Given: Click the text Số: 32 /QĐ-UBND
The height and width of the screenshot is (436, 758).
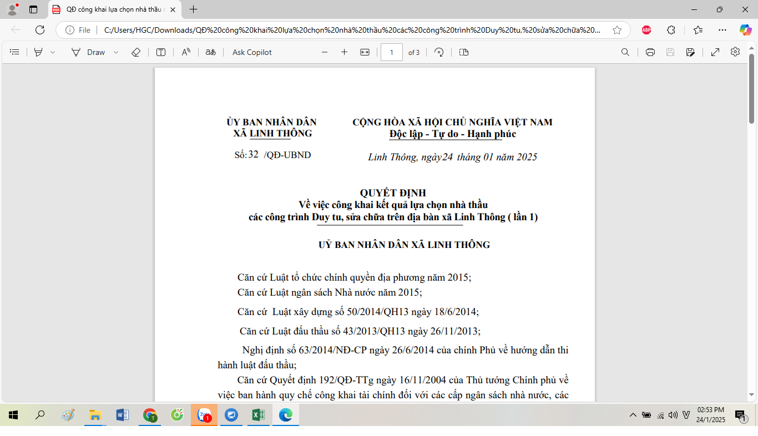Looking at the screenshot, I should (x=272, y=155).
